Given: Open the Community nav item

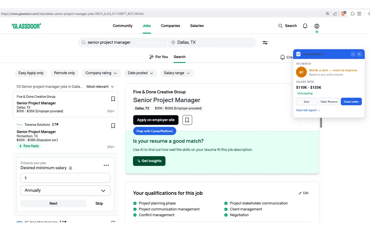Looking at the screenshot, I should point(123,26).
